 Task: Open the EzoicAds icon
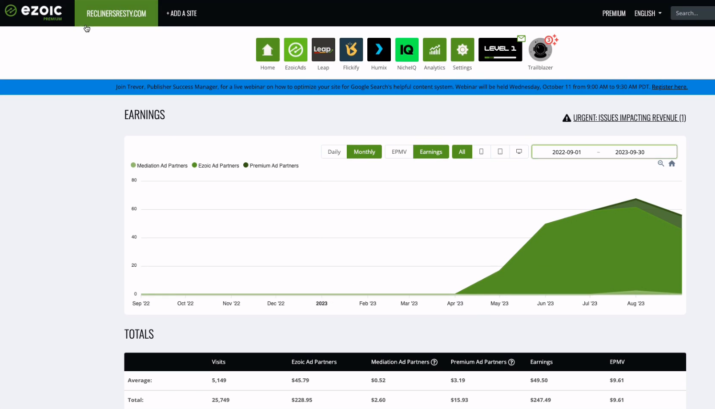click(x=295, y=49)
